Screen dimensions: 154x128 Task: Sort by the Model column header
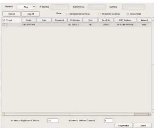coord(29,20)
